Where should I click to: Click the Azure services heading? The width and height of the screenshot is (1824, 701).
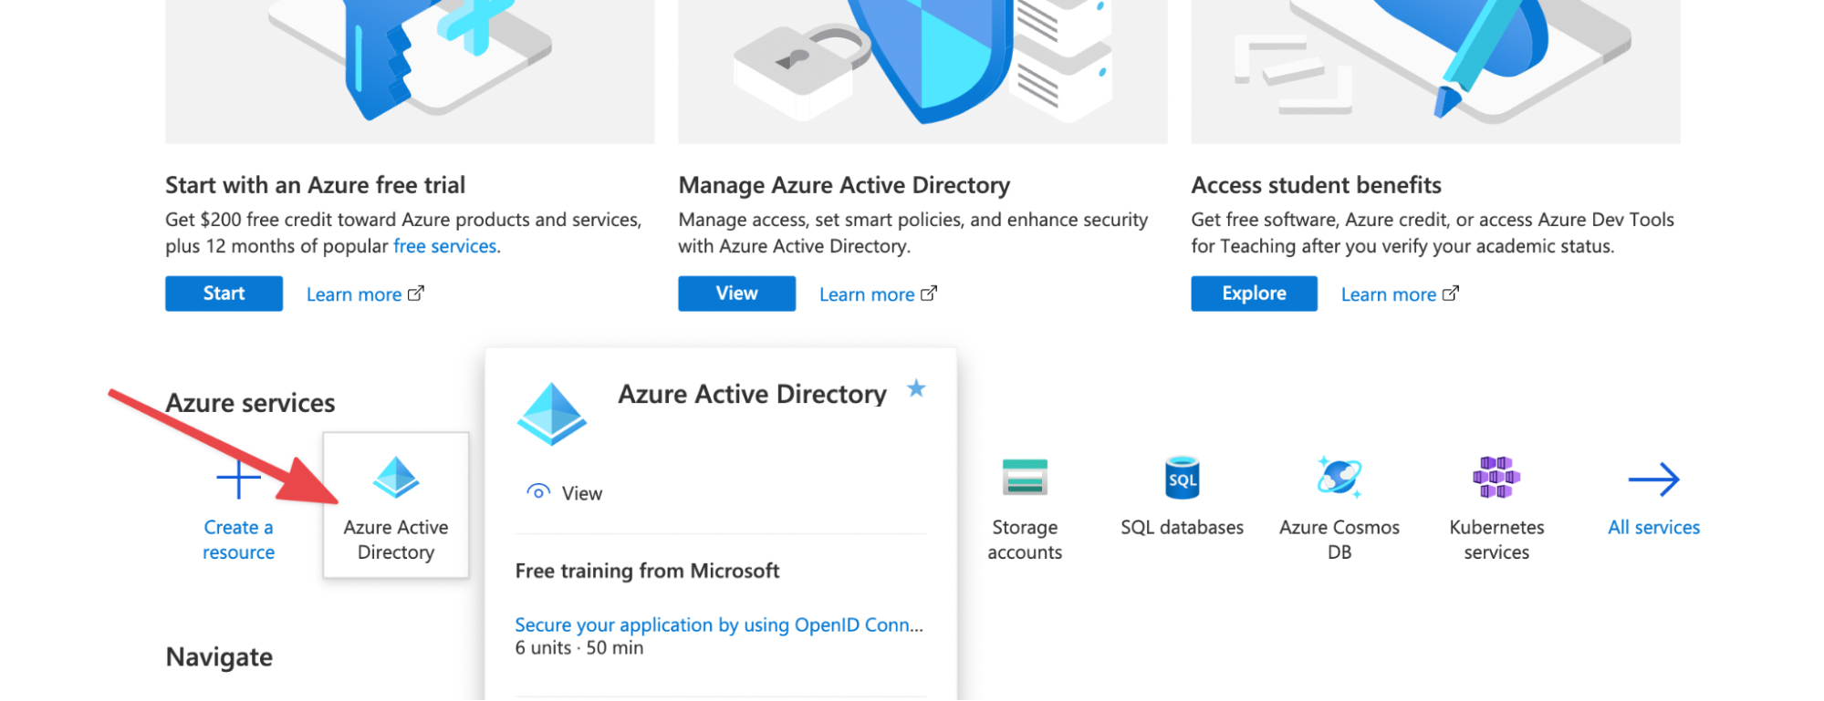pyautogui.click(x=250, y=403)
